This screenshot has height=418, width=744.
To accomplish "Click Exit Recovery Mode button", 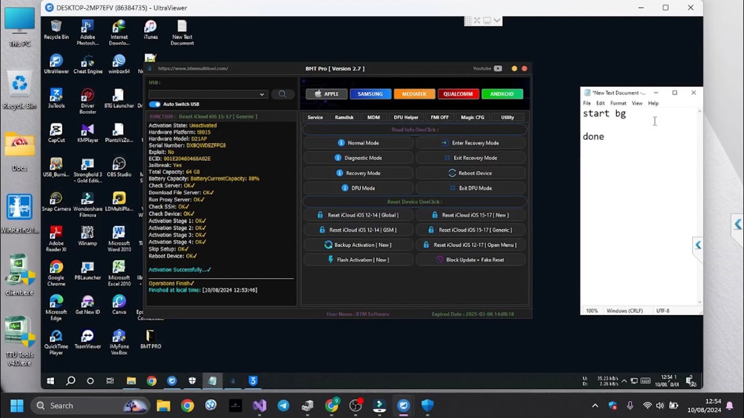I will [x=470, y=158].
